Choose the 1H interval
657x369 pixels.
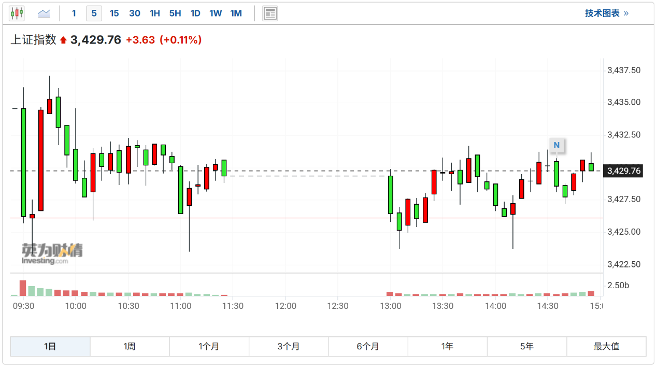point(155,13)
